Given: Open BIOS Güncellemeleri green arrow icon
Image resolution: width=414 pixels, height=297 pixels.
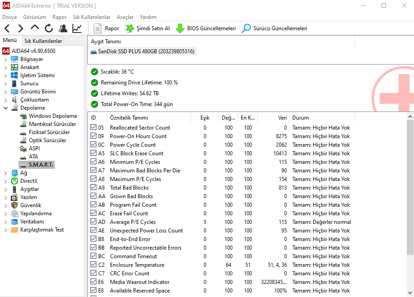Looking at the screenshot, I should 180,28.
